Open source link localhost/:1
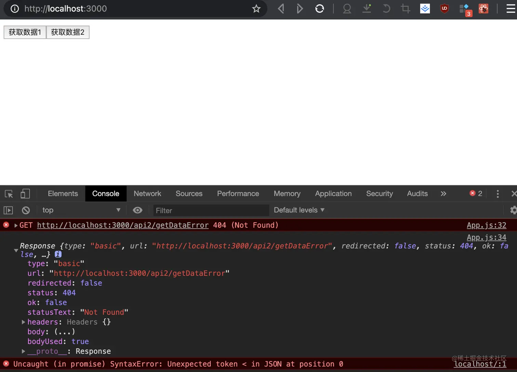Viewport: 517px width, 372px height. [480, 364]
